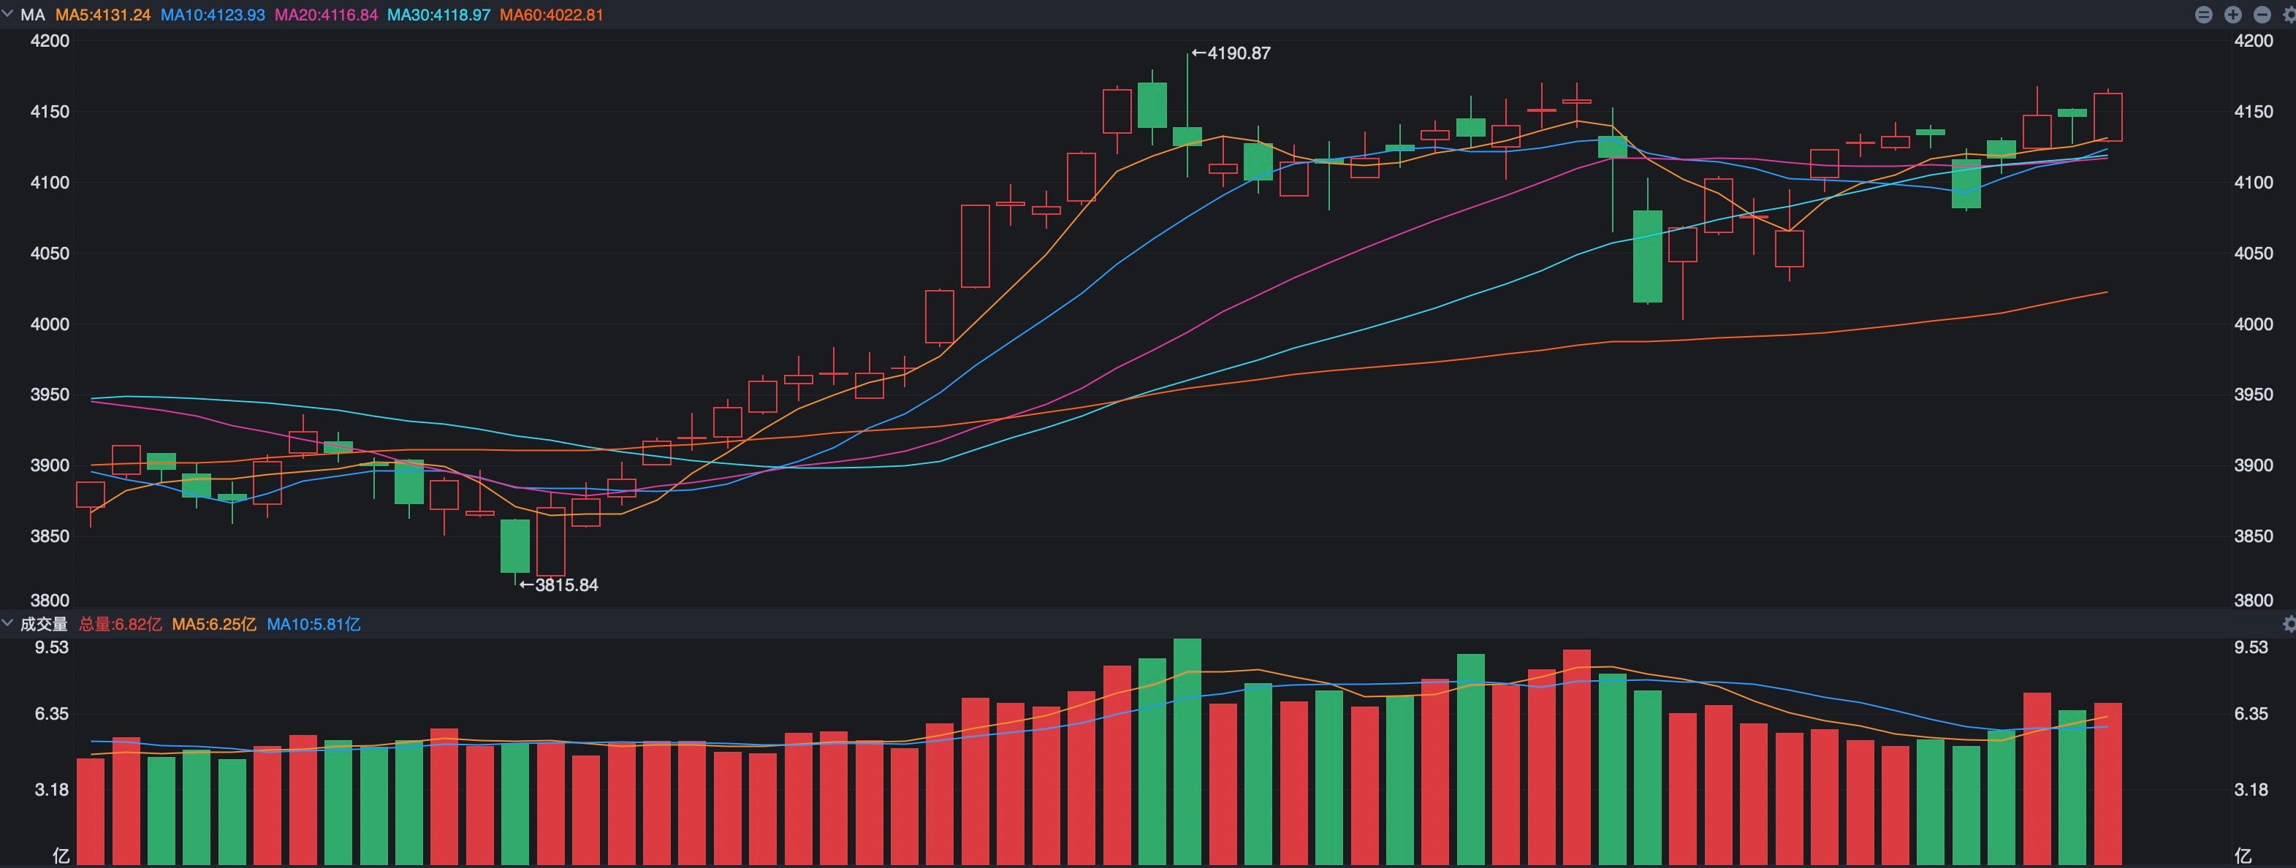Click volume MA10:5.81亿 legend label
The image size is (2296, 868).
tap(313, 624)
